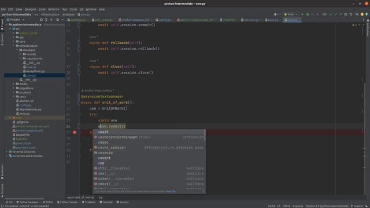370x208 pixels.
Task: Run the main configuration with the green play icon
Action: (x=302, y=14)
